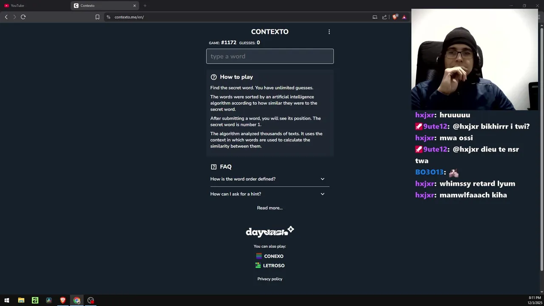Viewport: 544px width, 306px height.
Task: Go back with the browser back arrow
Action: [6, 17]
